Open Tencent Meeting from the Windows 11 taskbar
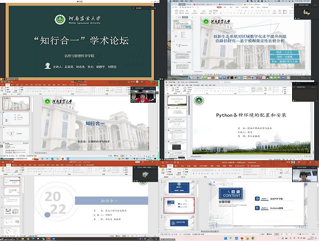 pos(237,238)
